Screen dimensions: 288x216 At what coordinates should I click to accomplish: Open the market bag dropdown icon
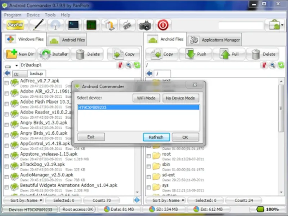coord(275,25)
